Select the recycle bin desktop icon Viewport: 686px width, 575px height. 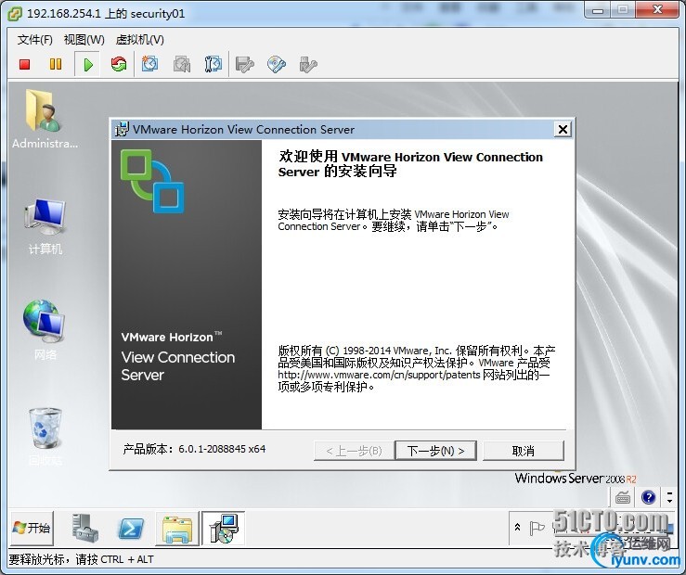pos(45,437)
